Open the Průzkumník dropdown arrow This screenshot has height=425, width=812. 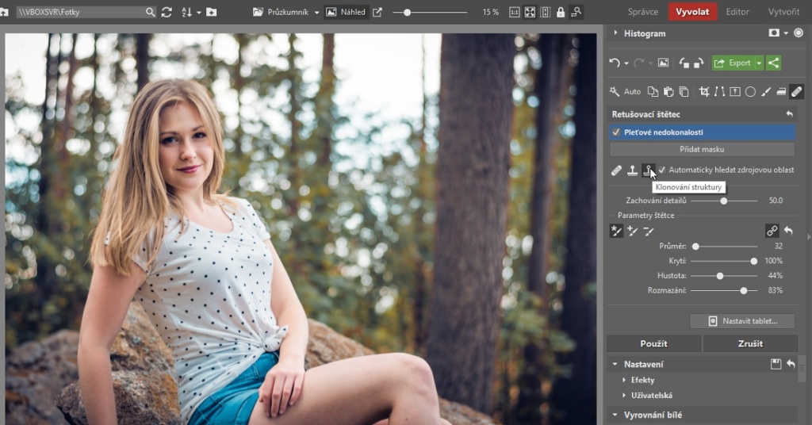pos(316,13)
